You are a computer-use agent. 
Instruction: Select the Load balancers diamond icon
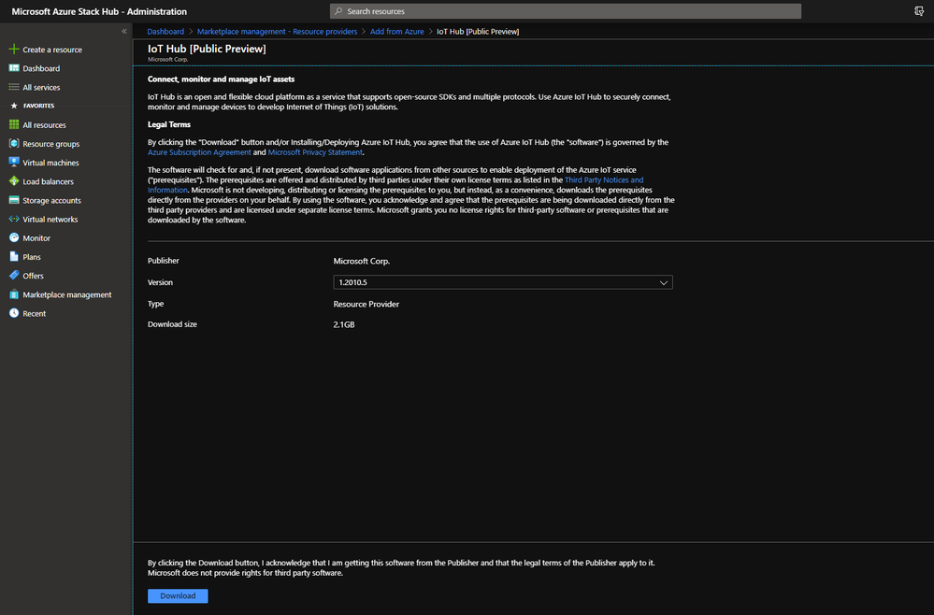coord(14,181)
